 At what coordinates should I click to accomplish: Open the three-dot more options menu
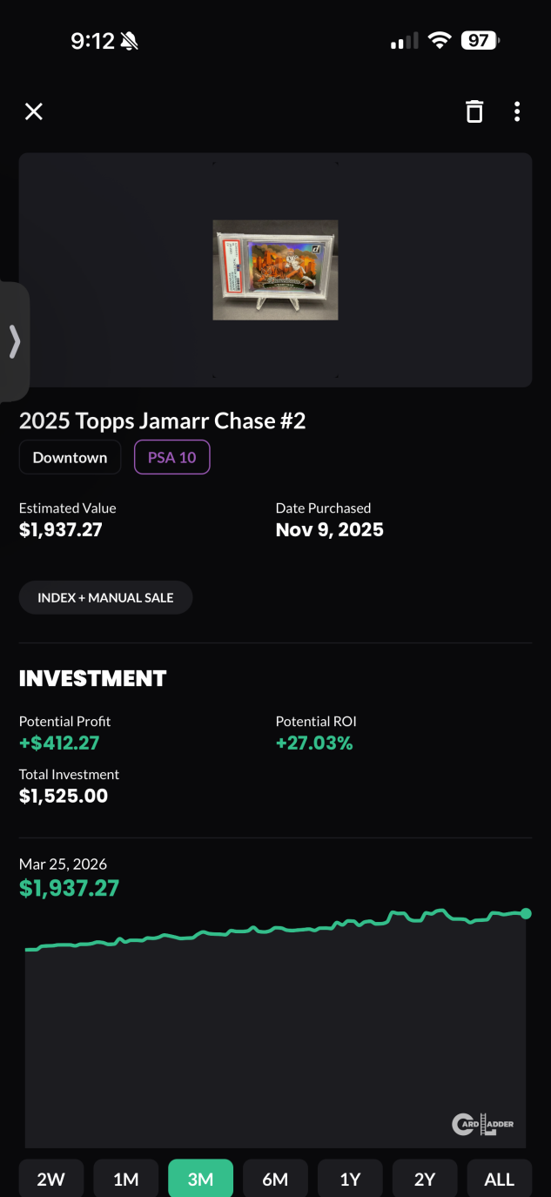[517, 111]
